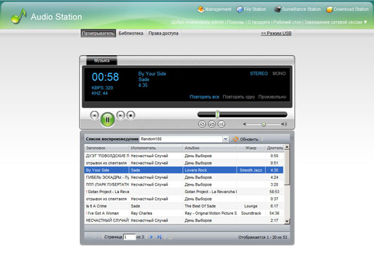Image resolution: width=374 pixels, height=253 pixels.
Task: Switch to the Проигрыватель tab
Action: tap(99, 33)
